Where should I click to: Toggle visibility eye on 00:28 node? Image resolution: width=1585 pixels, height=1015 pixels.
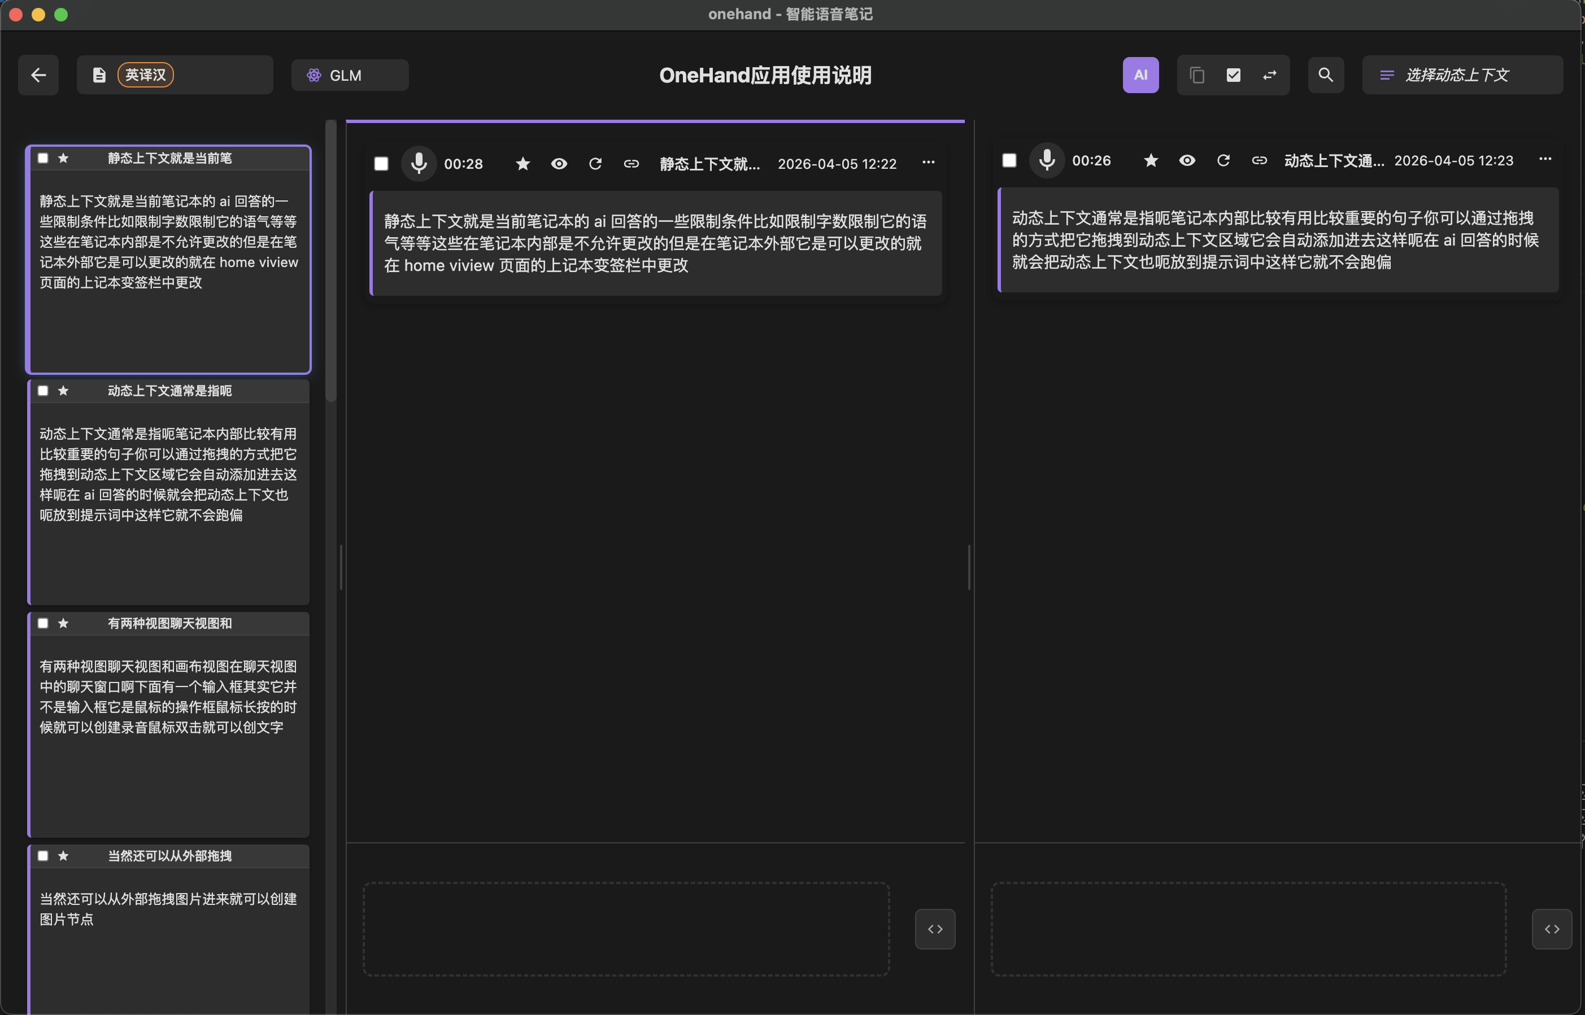tap(559, 164)
